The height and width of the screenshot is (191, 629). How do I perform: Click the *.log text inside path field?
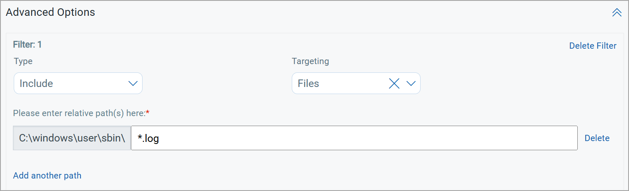[148, 138]
